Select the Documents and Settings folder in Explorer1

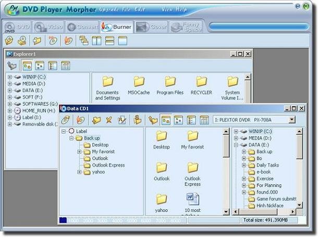[107, 88]
